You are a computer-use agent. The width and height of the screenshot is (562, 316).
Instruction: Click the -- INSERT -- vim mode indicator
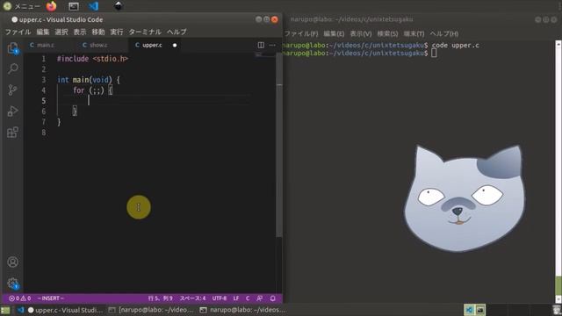pyautogui.click(x=51, y=298)
